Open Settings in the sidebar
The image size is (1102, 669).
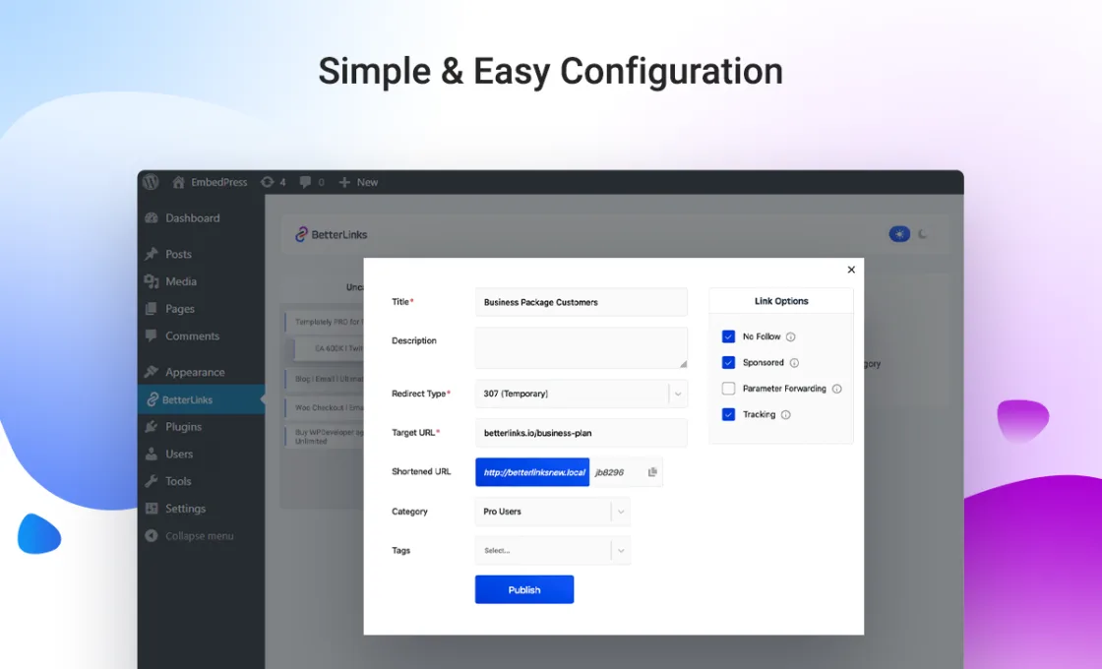pyautogui.click(x=186, y=508)
